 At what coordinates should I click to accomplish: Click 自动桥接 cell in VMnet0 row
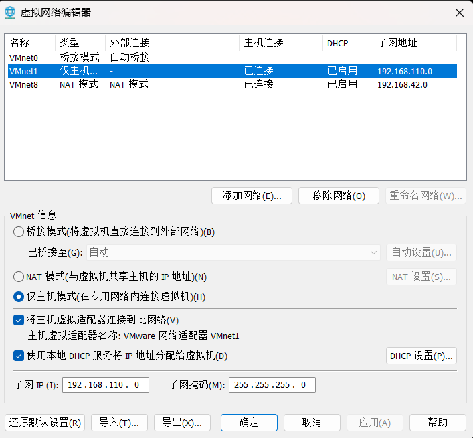point(130,58)
